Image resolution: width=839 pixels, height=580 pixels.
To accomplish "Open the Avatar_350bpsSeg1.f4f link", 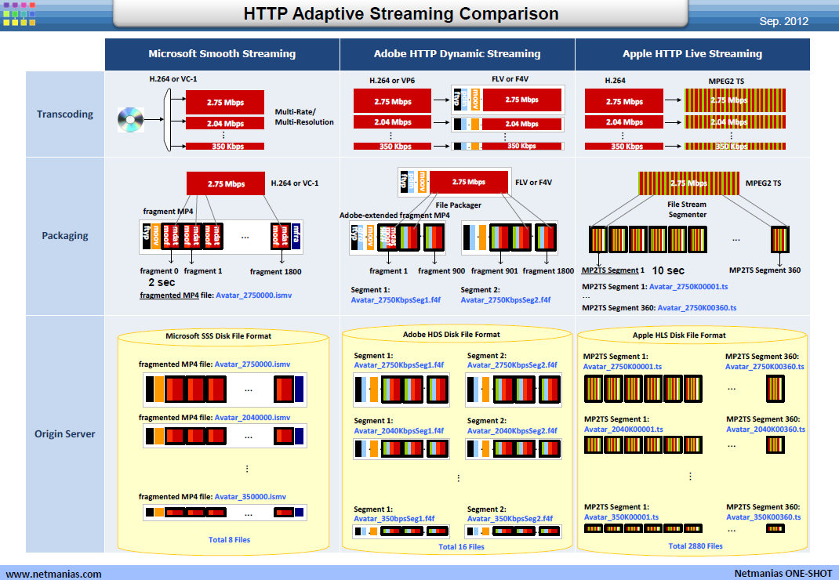I will [394, 518].
